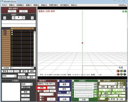
Task: Open the right dropdown below accessory 合成 button
Action: point(124,90)
